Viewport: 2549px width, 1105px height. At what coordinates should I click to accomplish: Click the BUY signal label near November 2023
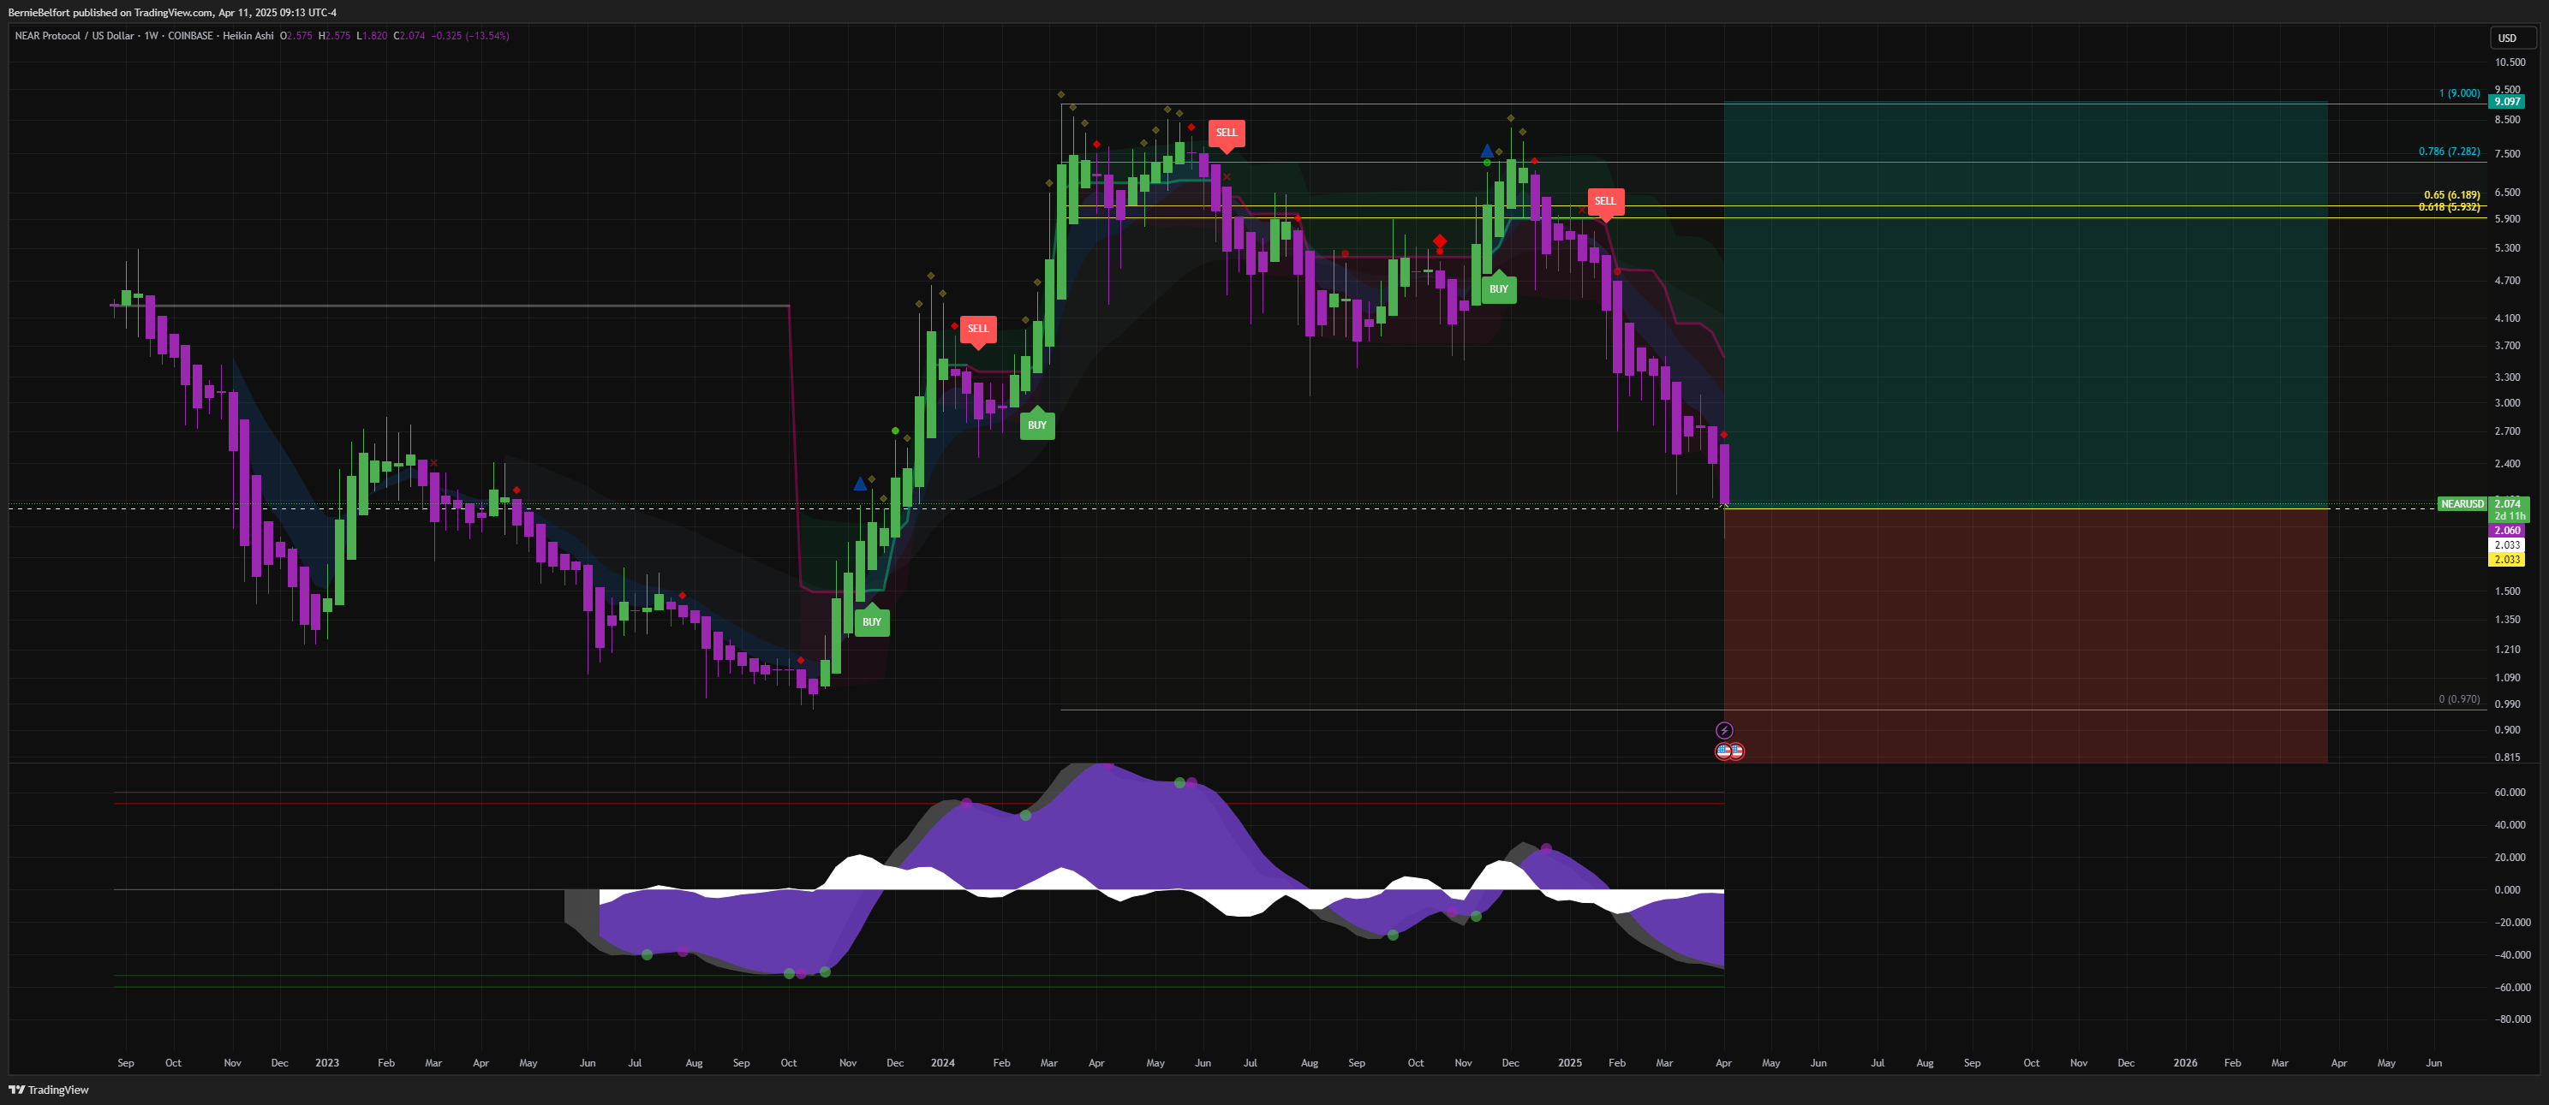click(872, 621)
